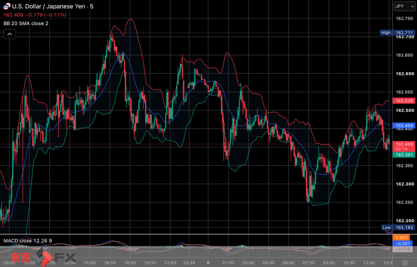Click the High 162.711 price label
Screen dimensions: 417x267
[397, 33]
